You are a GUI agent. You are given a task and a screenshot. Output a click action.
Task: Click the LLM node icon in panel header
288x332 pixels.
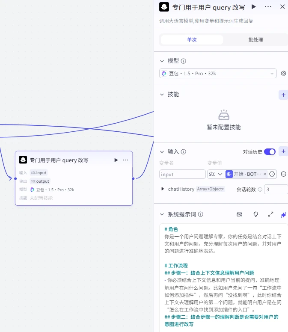(164, 7)
